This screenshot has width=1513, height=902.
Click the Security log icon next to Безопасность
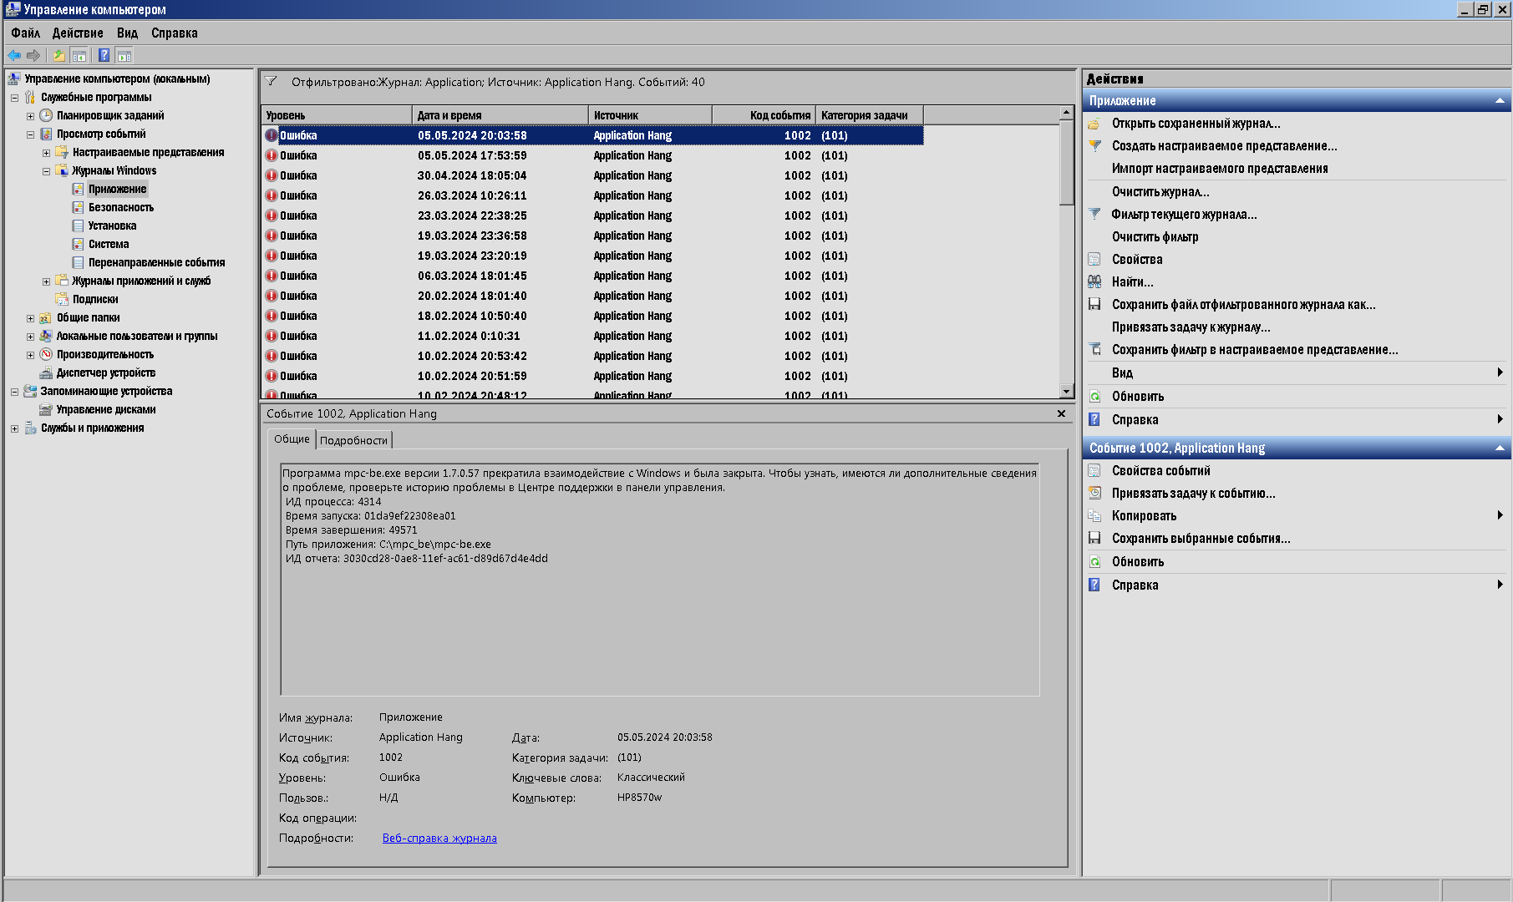pos(78,207)
